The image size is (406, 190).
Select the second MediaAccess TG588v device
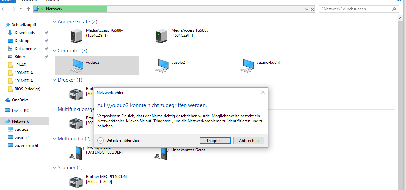(183, 36)
